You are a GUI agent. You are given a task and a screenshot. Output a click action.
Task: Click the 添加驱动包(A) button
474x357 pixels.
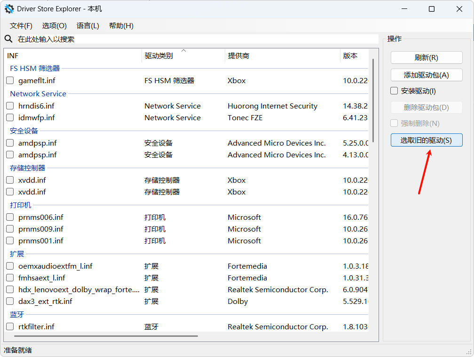(426, 75)
